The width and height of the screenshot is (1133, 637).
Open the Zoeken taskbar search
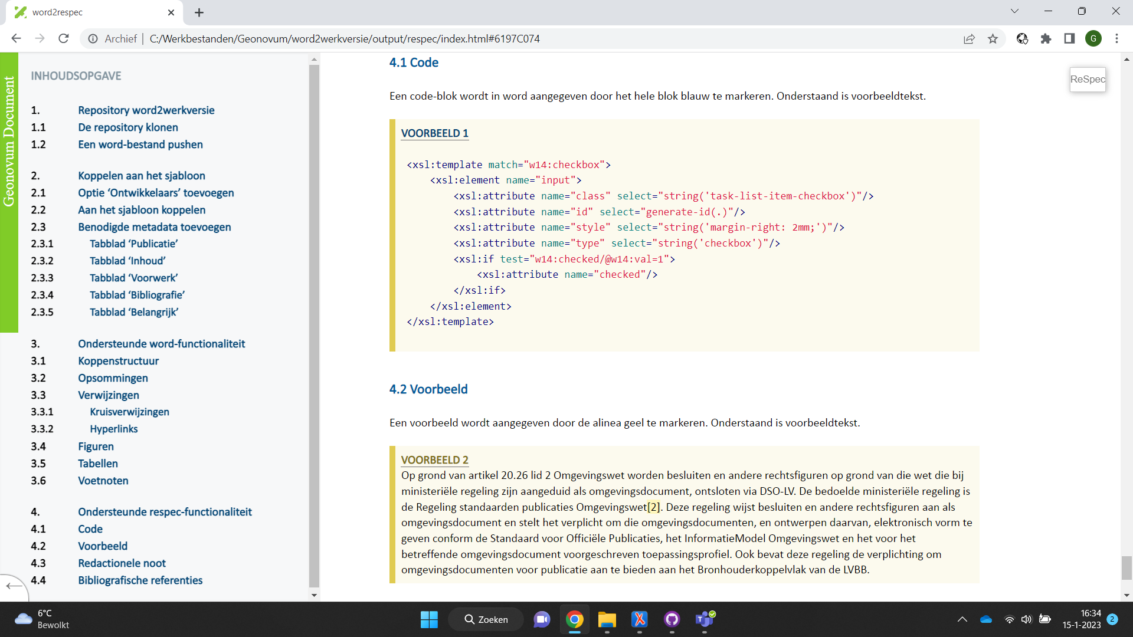tap(486, 619)
